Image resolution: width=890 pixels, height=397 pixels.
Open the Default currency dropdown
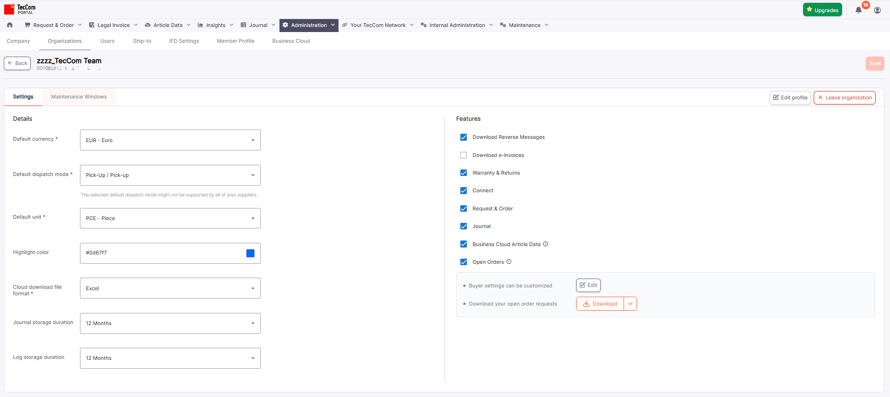tap(170, 140)
